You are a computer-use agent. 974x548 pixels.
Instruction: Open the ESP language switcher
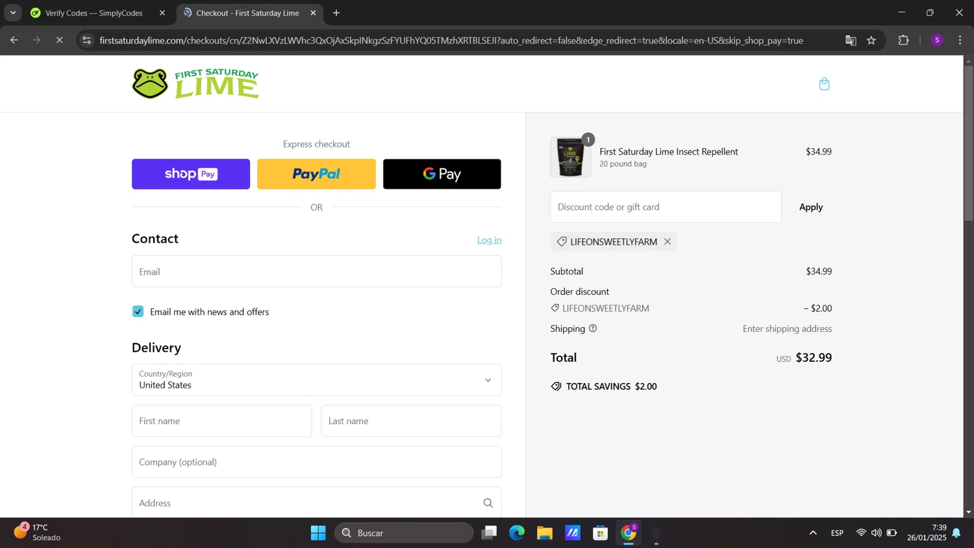click(x=837, y=533)
